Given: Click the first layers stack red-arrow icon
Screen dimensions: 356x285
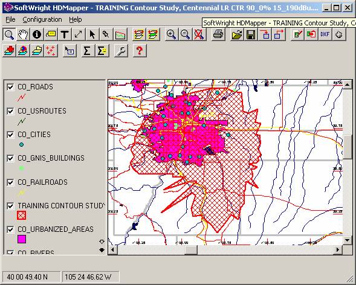Looking at the screenshot, I should (x=139, y=34).
